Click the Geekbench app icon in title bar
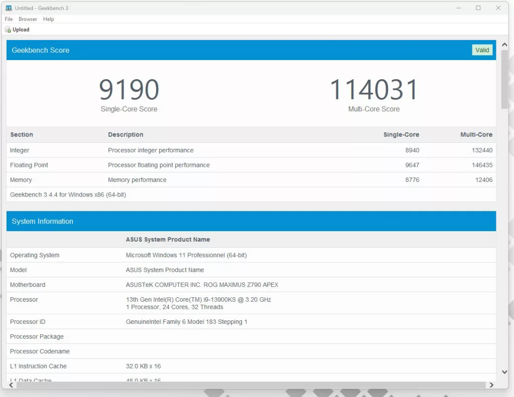 click(x=9, y=8)
